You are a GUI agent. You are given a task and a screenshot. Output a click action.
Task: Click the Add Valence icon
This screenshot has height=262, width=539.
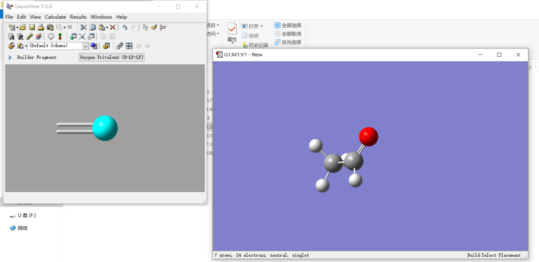(60, 37)
